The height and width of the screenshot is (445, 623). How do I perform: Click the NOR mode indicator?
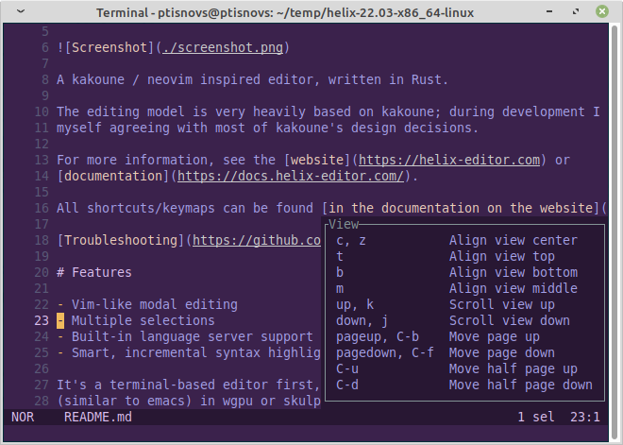pyautogui.click(x=23, y=418)
